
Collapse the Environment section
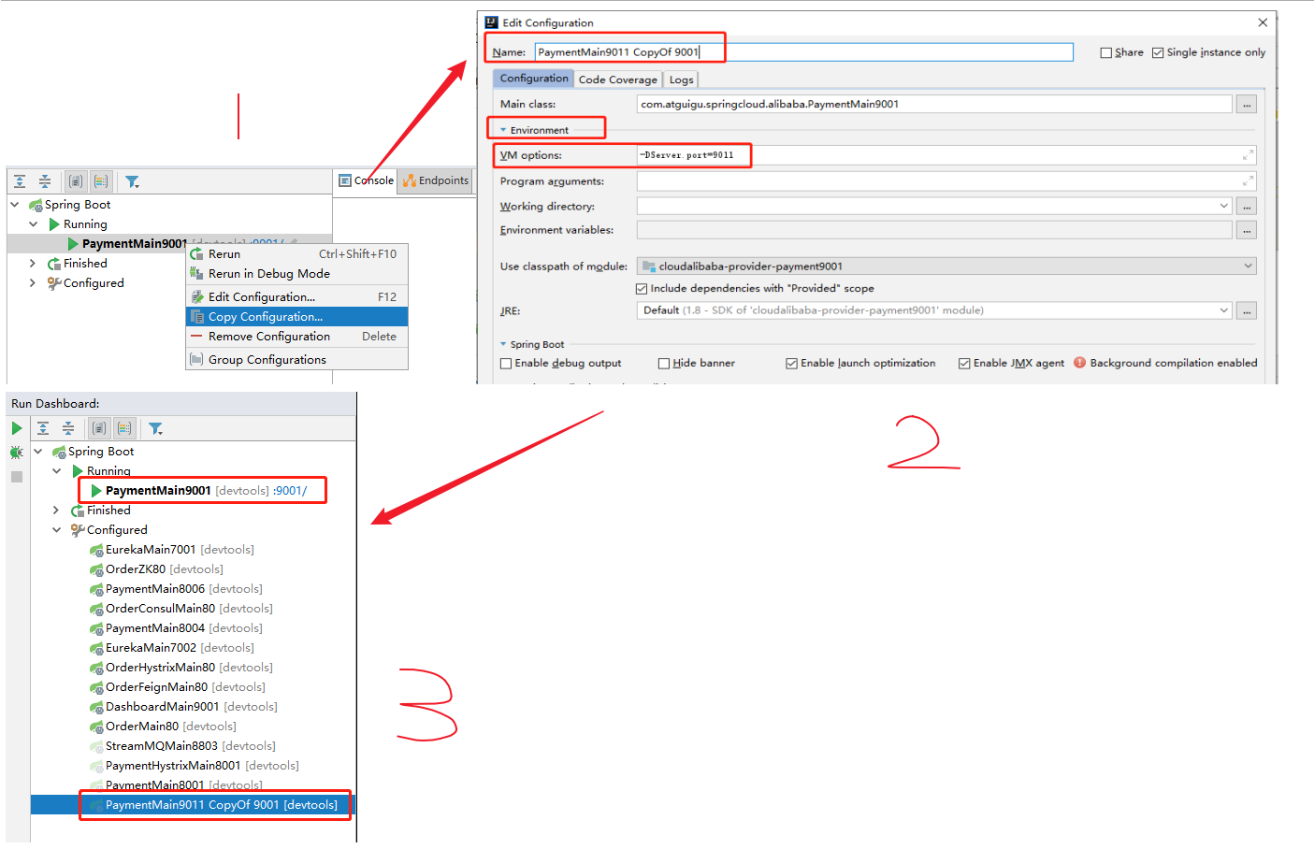pos(503,130)
